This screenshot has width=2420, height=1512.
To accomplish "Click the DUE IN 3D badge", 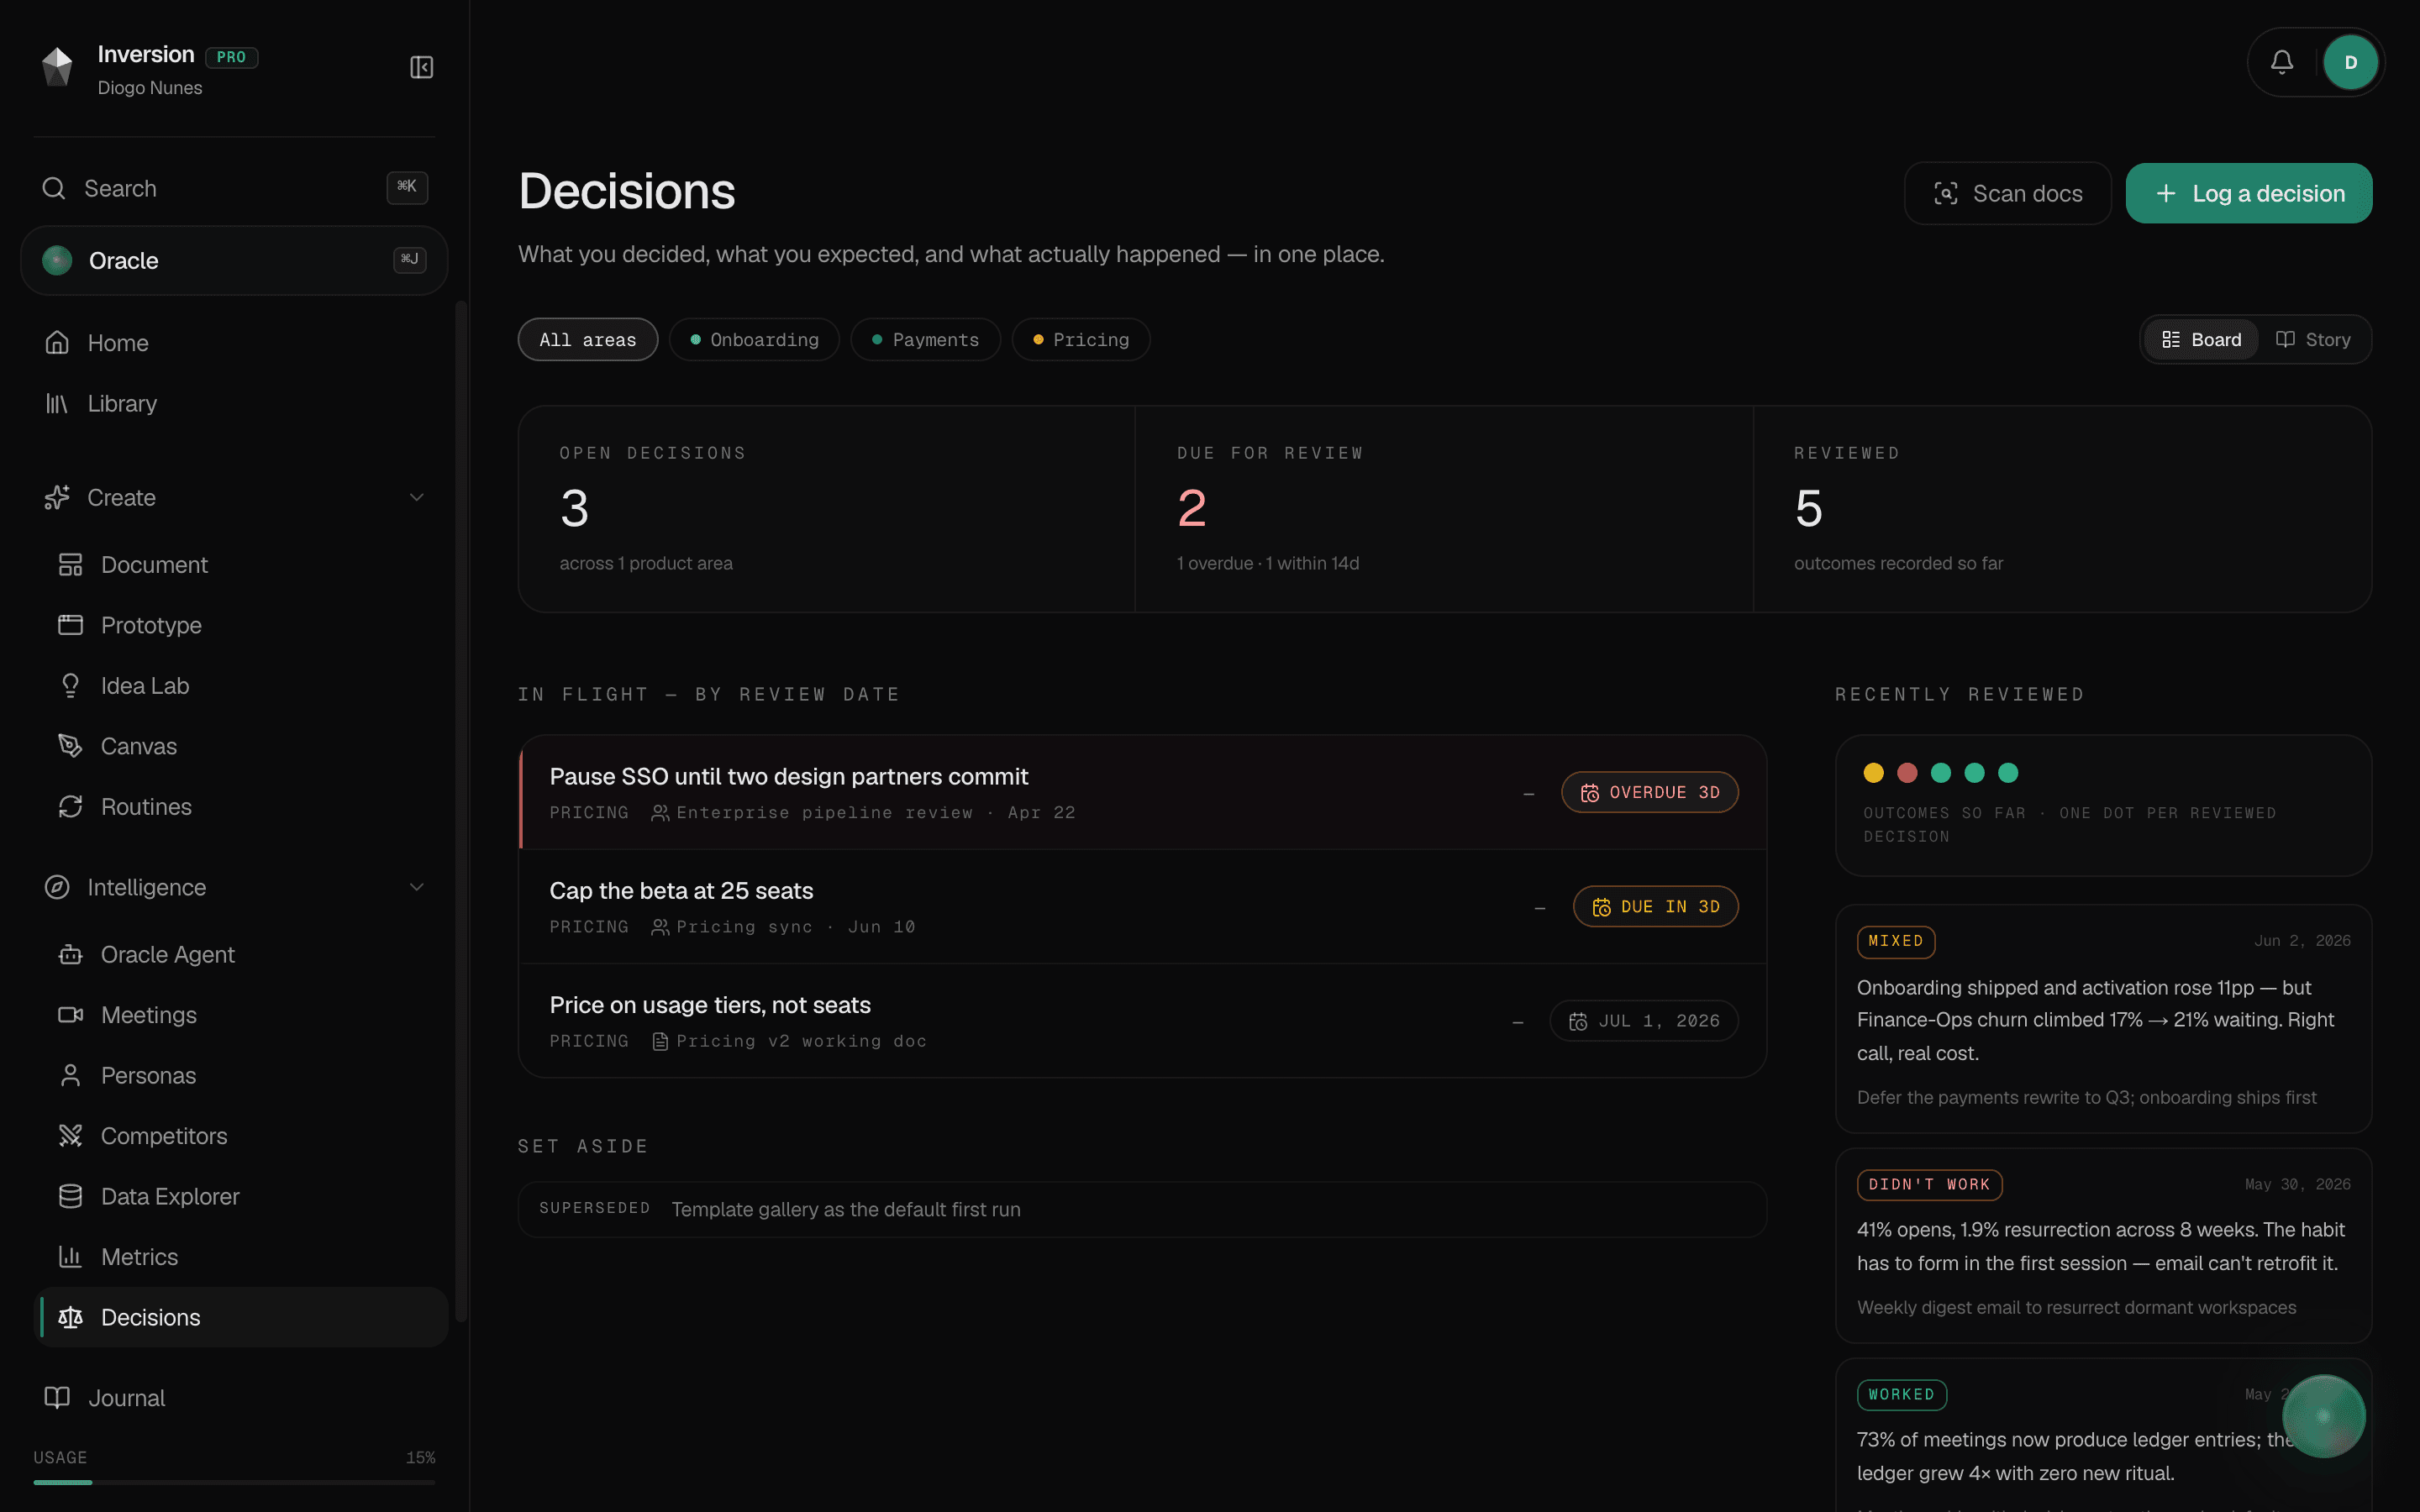I will point(1656,906).
